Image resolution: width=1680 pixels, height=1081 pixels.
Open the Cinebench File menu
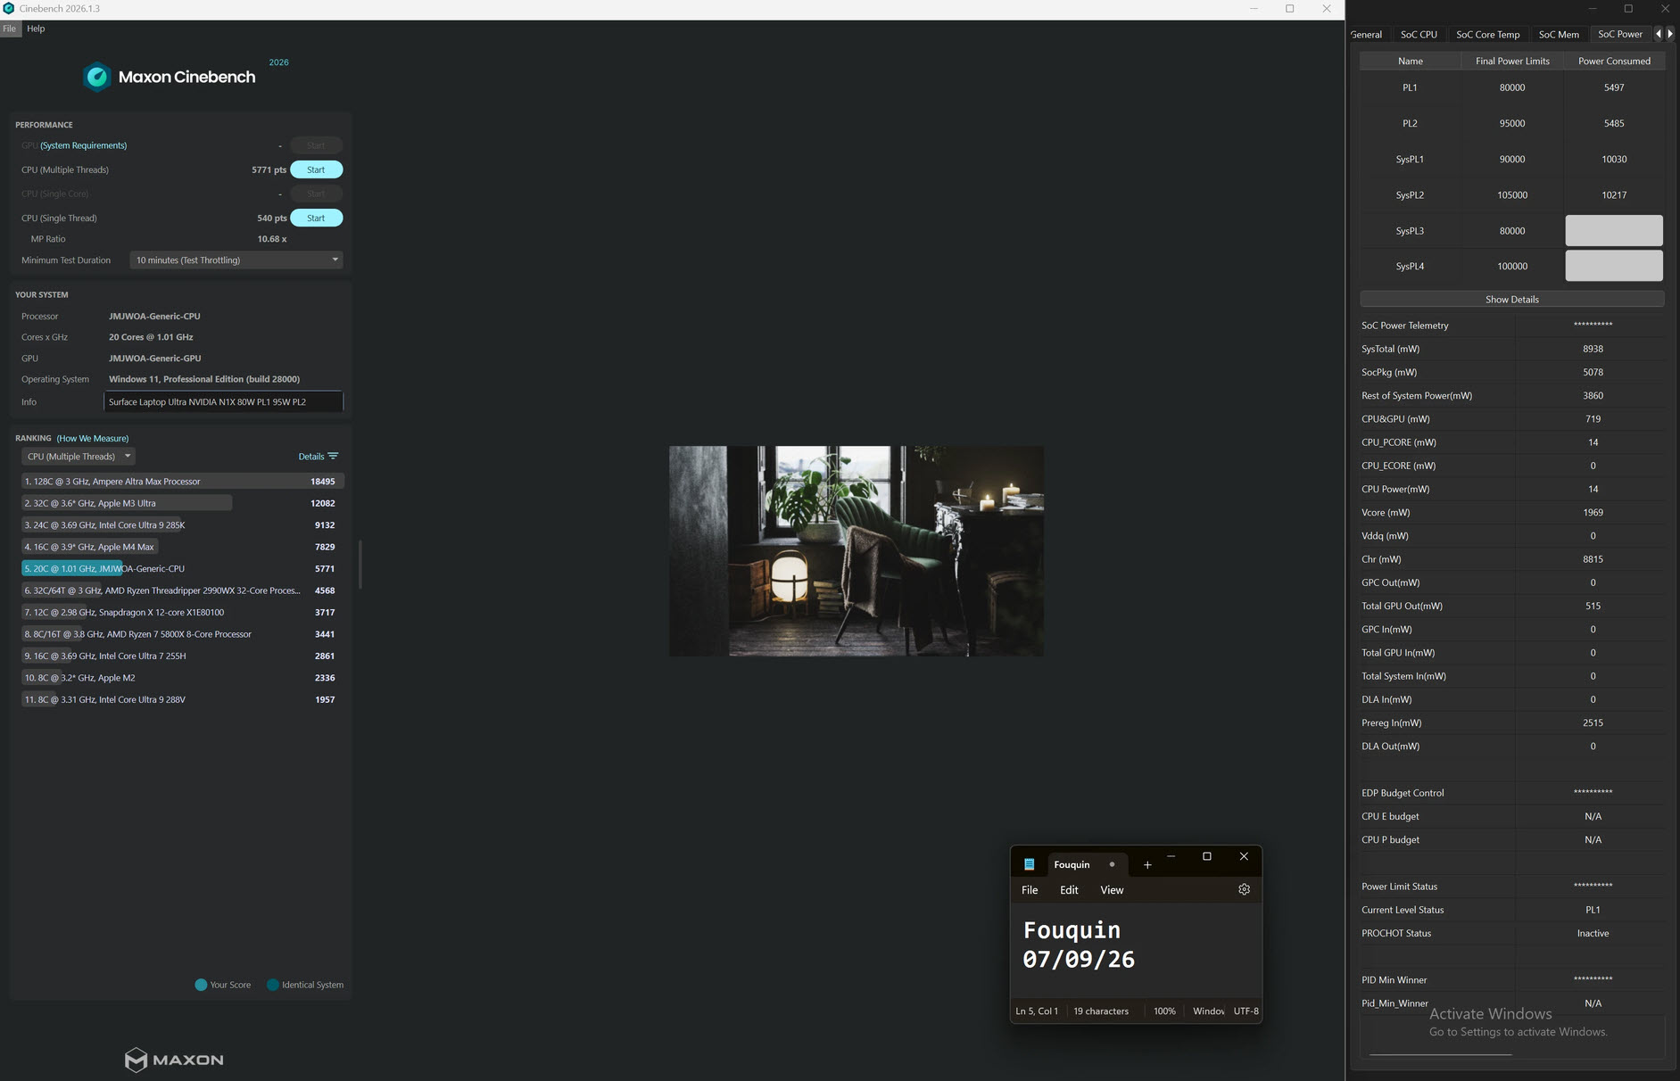pyautogui.click(x=9, y=29)
